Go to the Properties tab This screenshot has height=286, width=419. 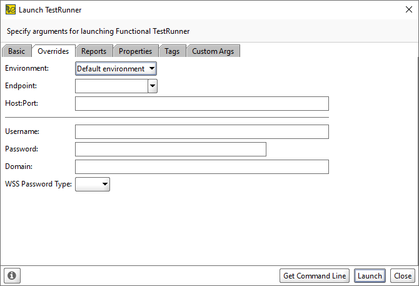(x=136, y=51)
